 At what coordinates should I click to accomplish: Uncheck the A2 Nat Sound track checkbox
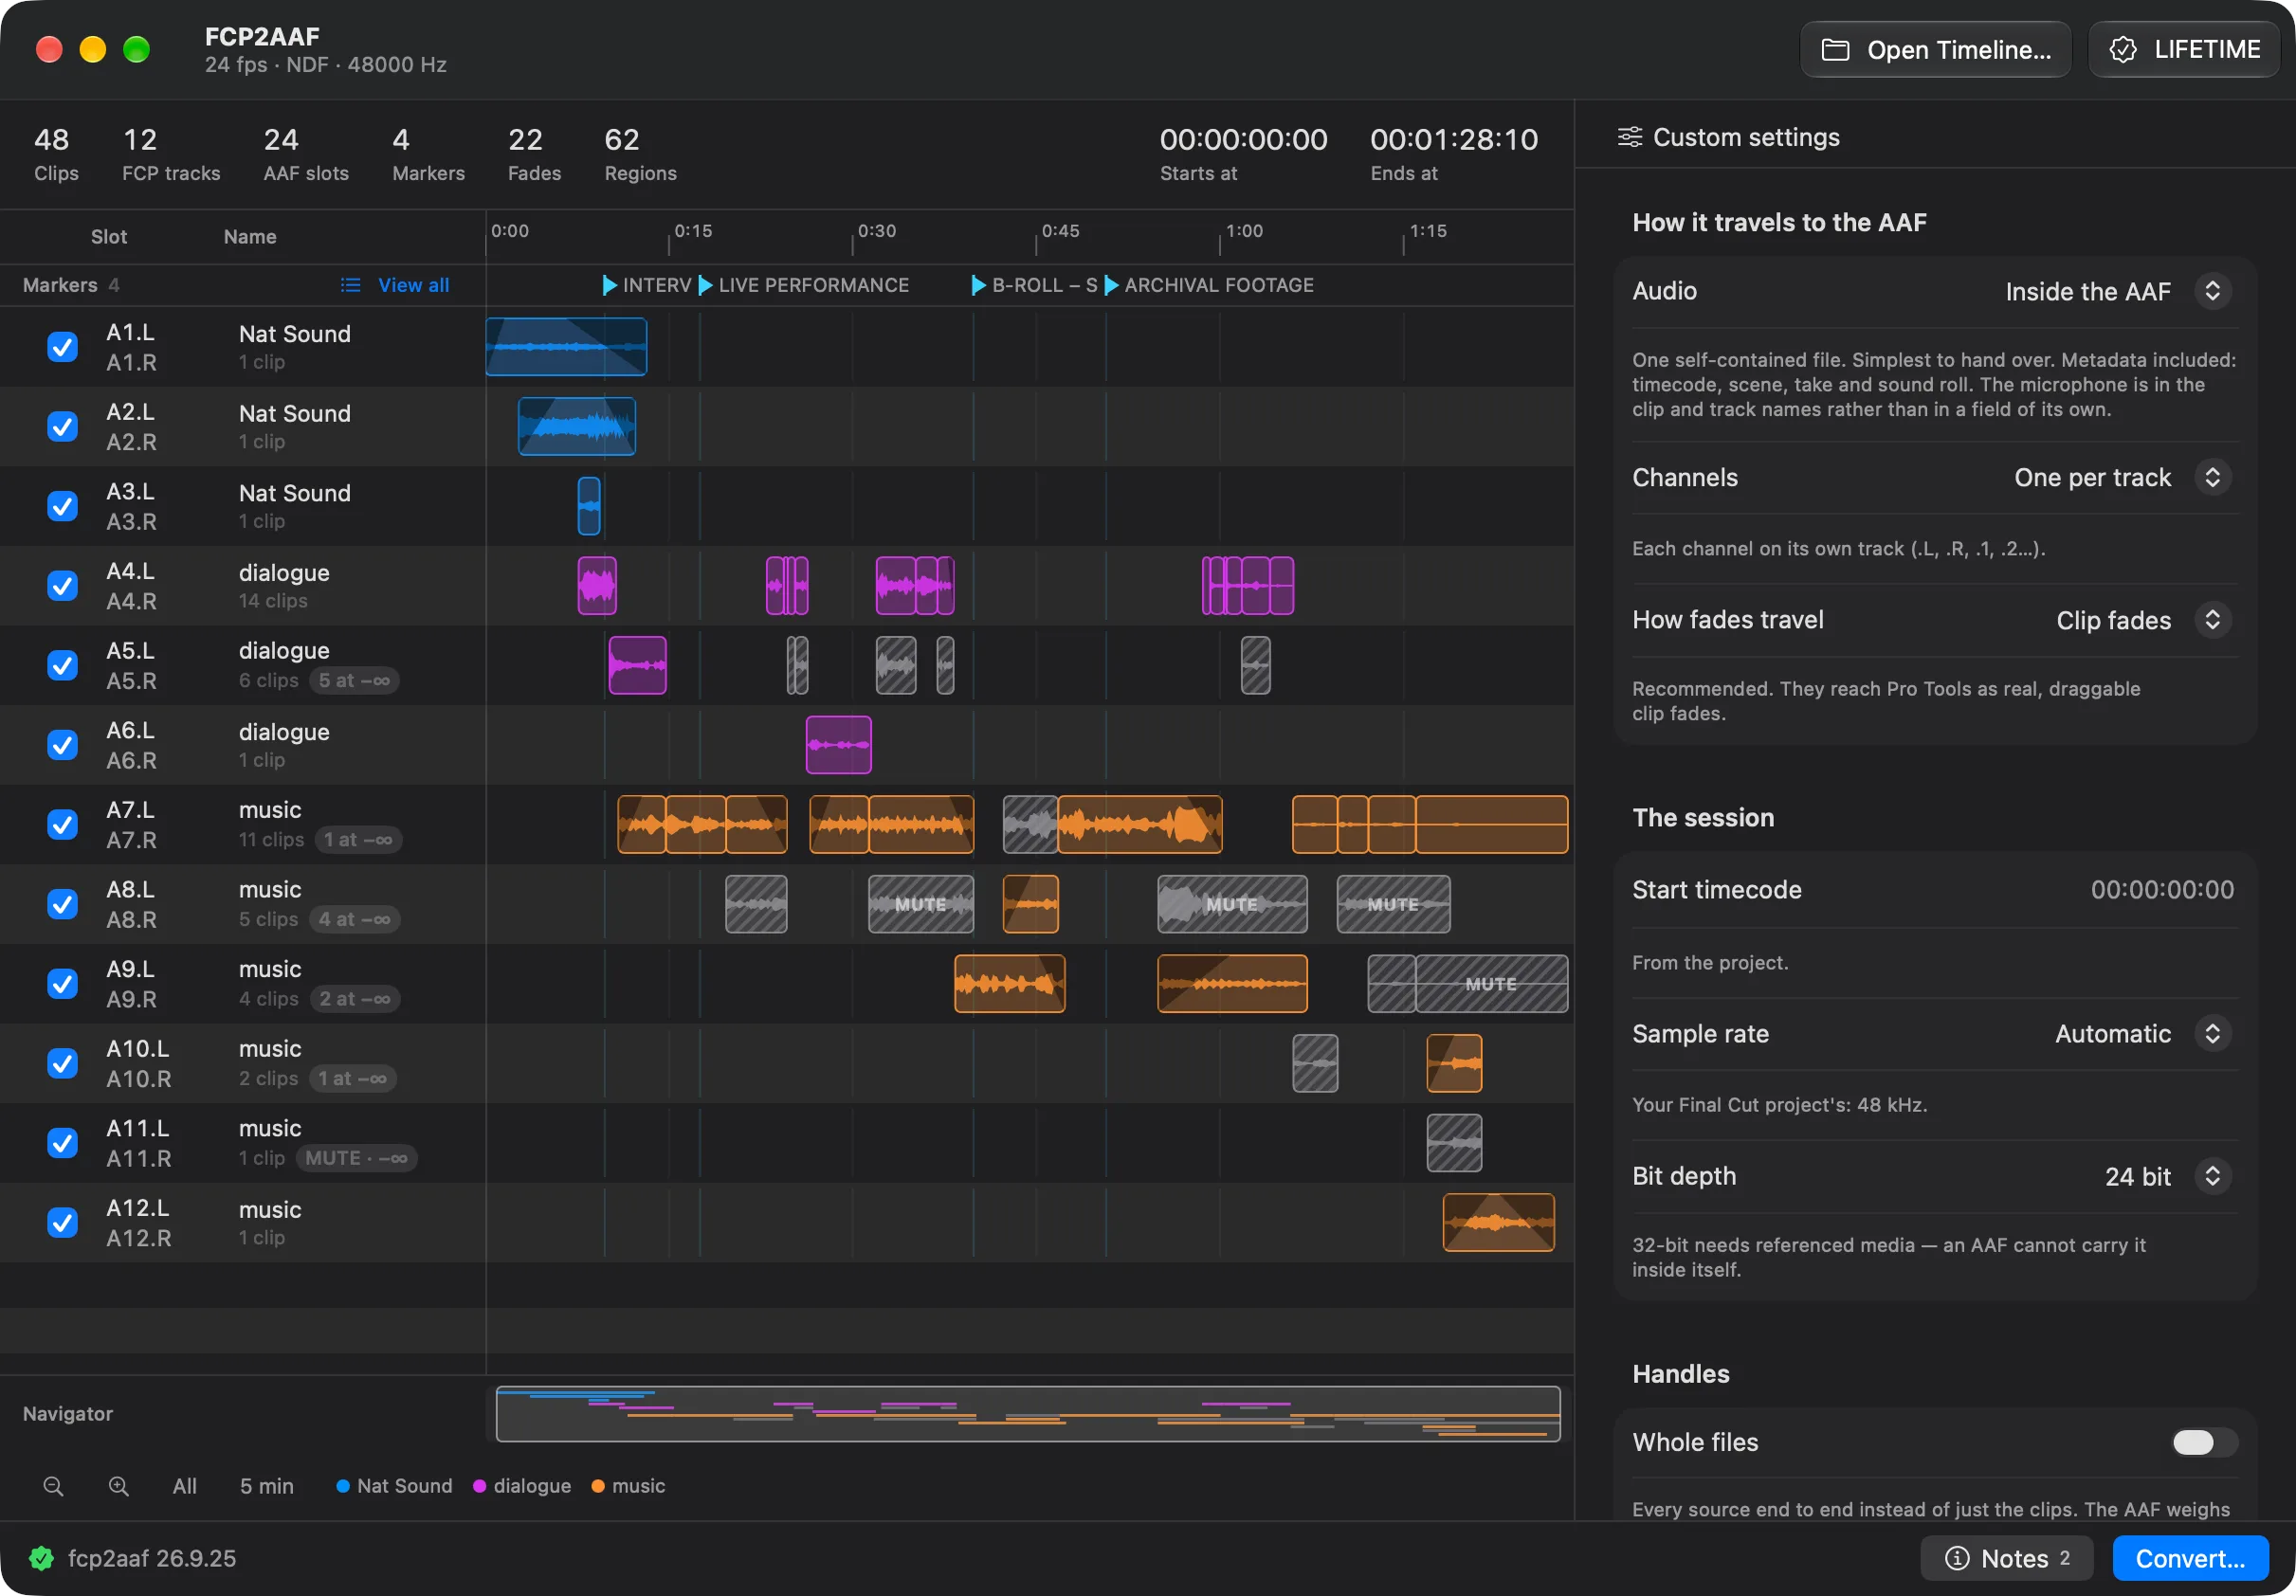(62, 427)
